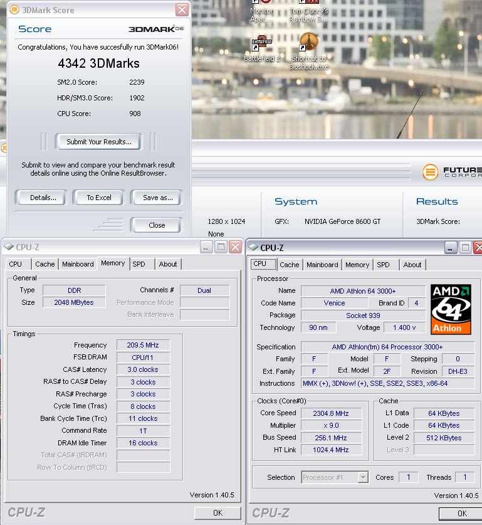Viewport: 482px width, 525px height.
Task: Minimize the right CPU-Z processor window
Action: tap(450, 248)
